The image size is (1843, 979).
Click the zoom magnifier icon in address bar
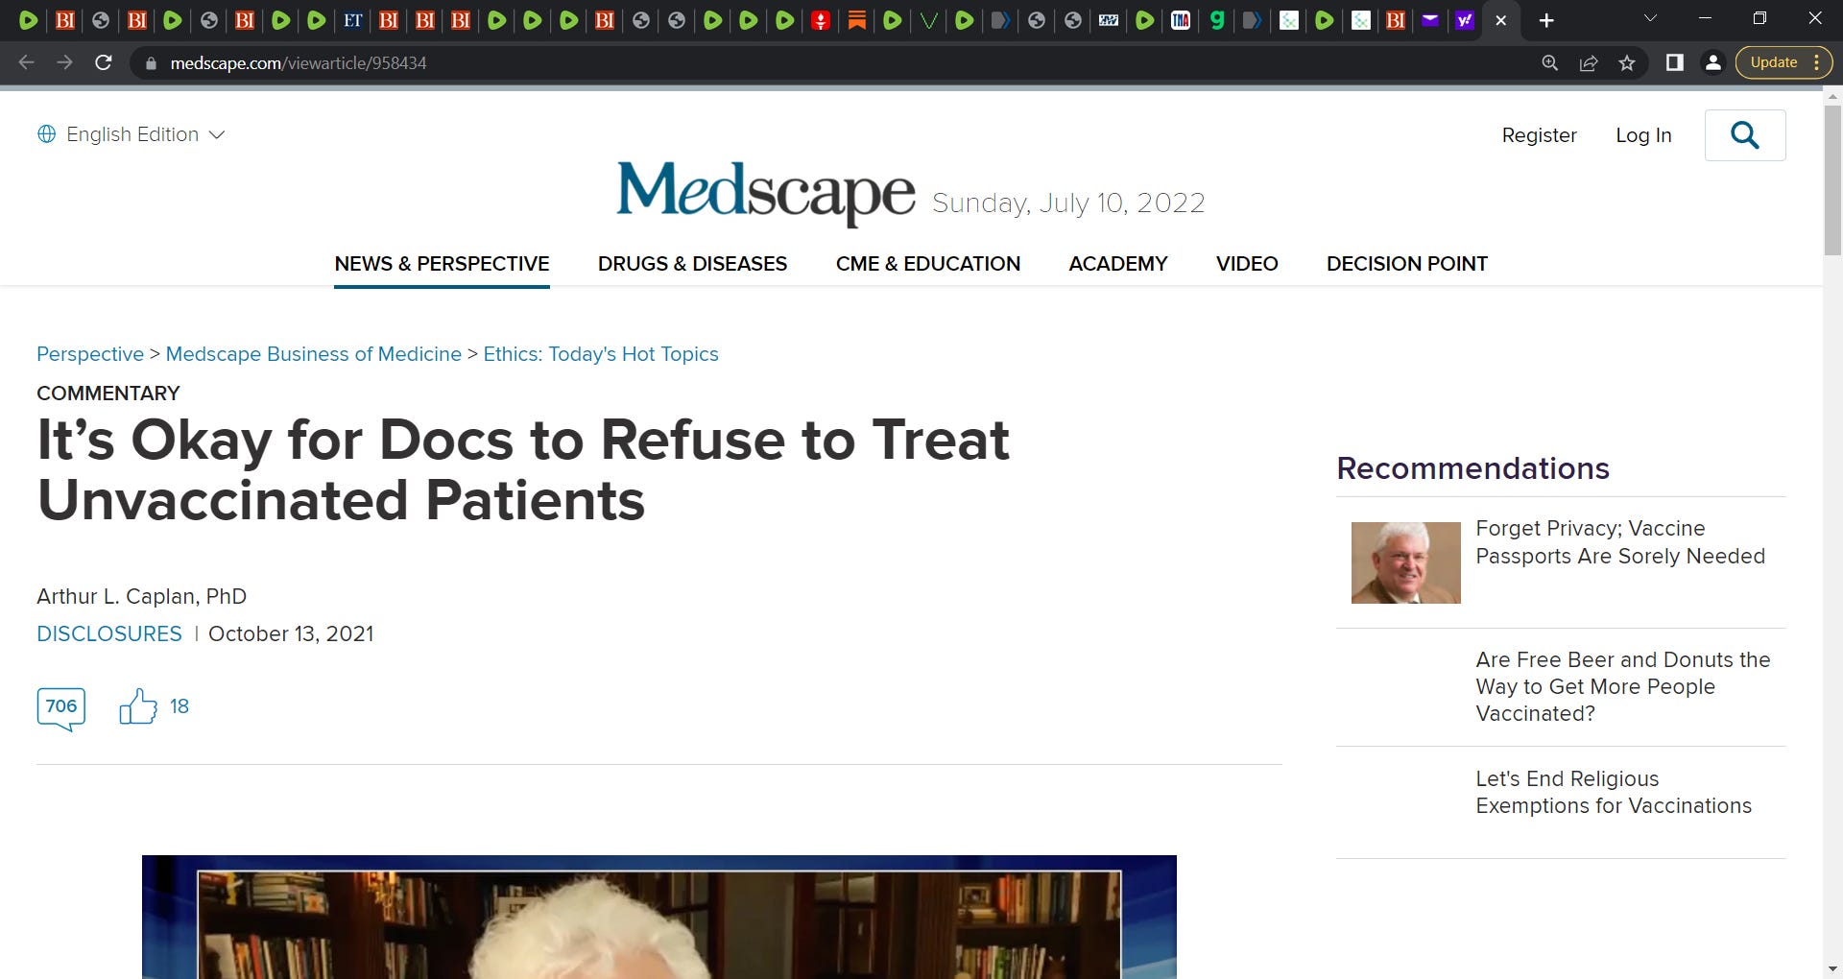(1550, 62)
